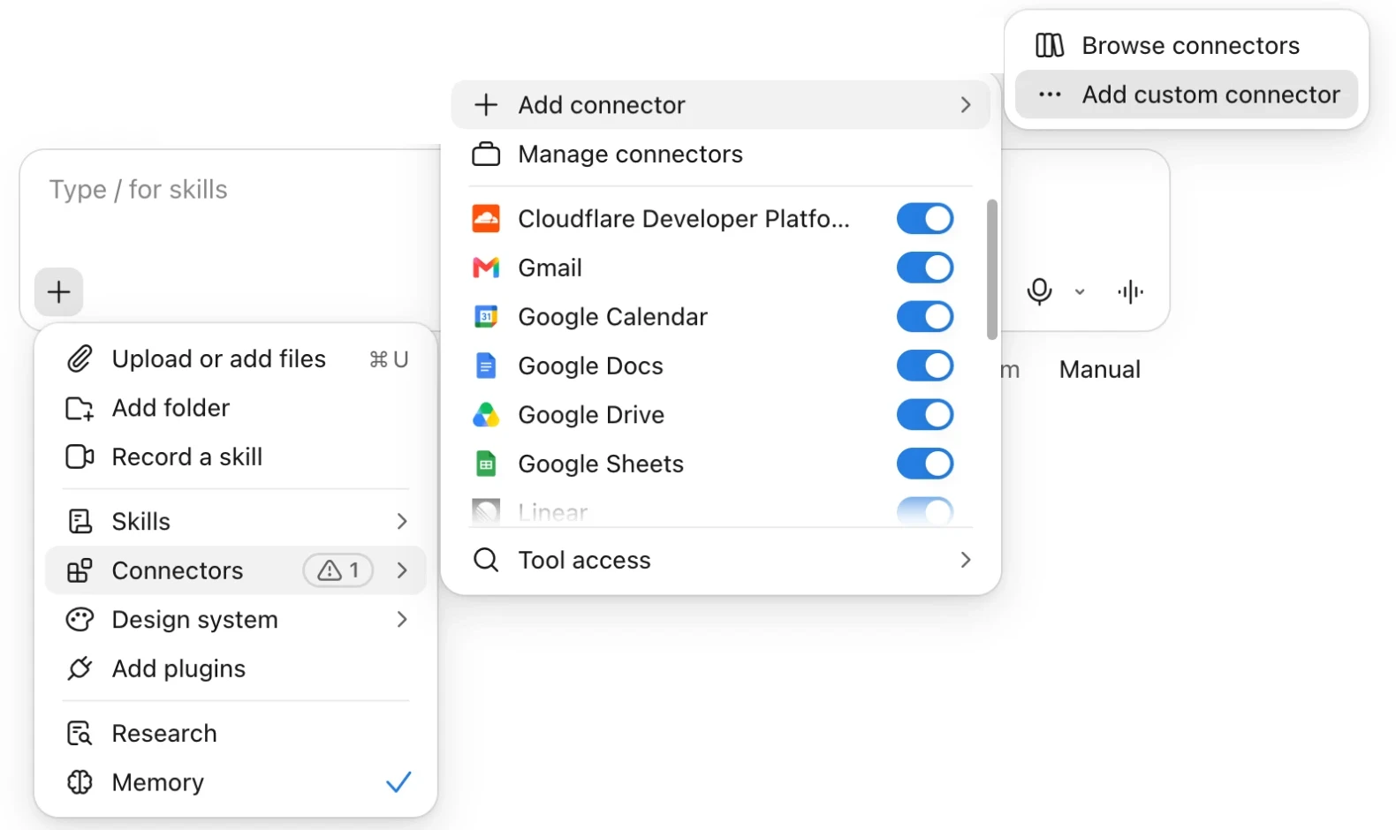Expand the Connectors submenu arrow
1396x830 pixels.
(x=402, y=570)
